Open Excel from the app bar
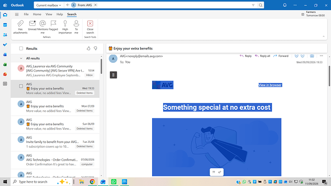 pyautogui.click(x=5, y=64)
